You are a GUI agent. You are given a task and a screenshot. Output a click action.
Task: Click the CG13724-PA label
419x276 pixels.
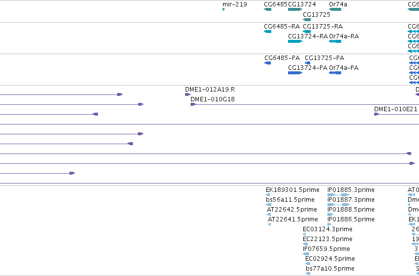(x=308, y=68)
